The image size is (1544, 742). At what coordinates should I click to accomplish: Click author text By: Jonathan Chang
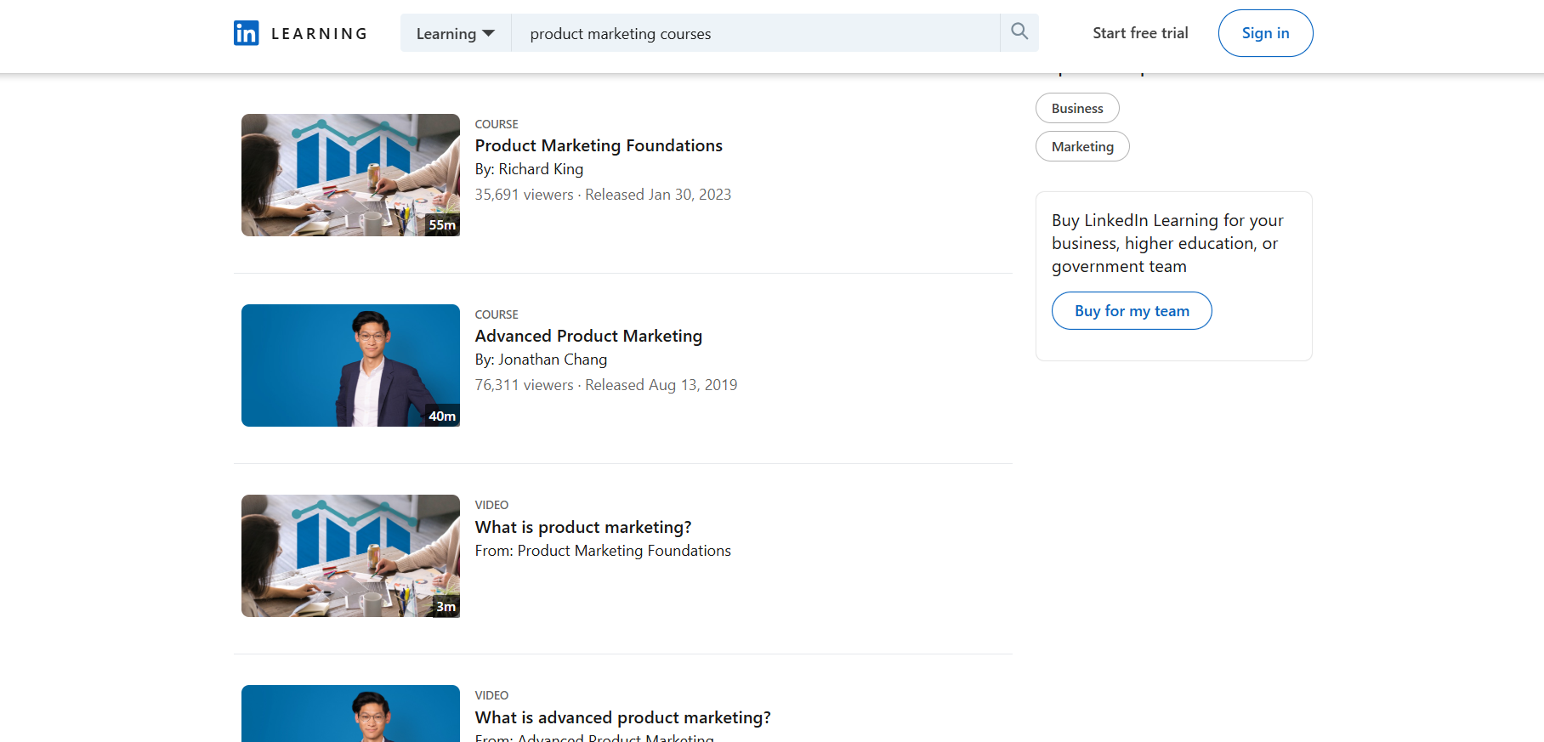[541, 360]
